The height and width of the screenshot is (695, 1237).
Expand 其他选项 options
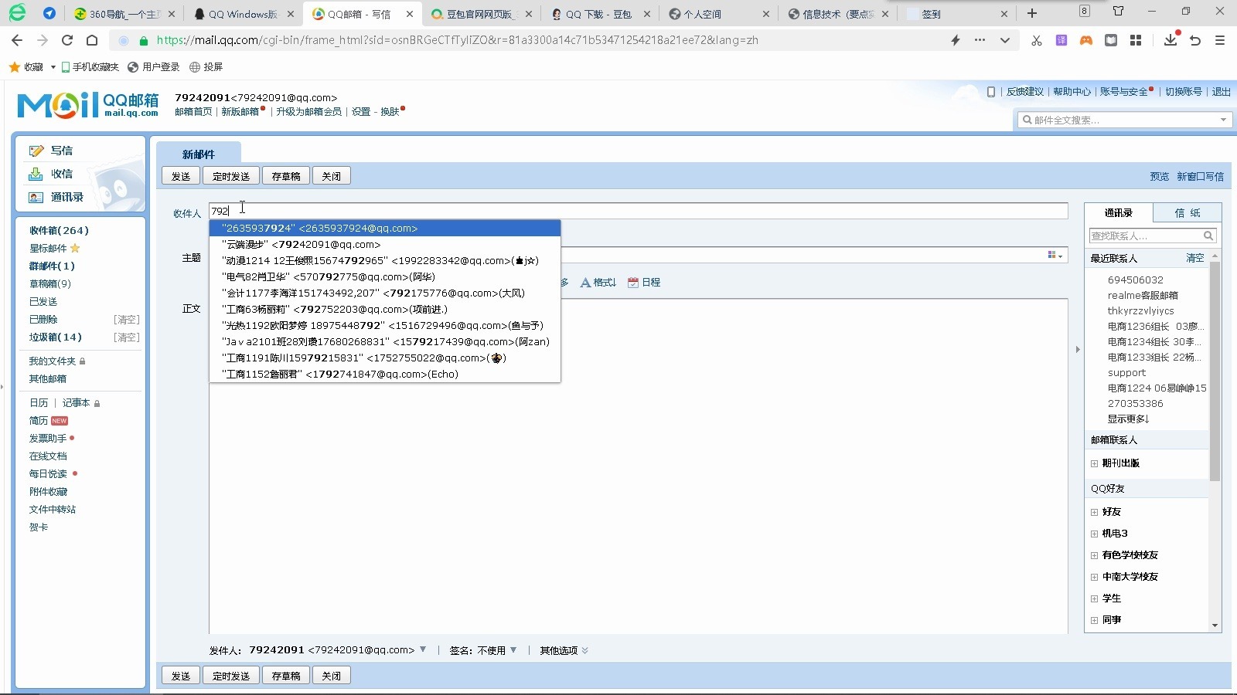pos(564,650)
